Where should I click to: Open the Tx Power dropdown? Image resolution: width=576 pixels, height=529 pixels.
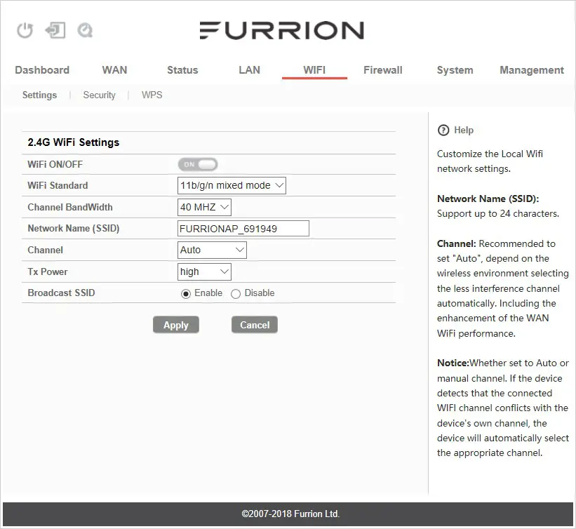[204, 272]
